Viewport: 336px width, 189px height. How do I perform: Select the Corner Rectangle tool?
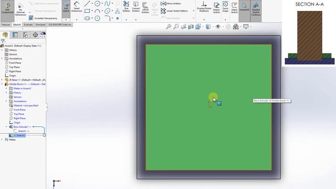coord(87,10)
